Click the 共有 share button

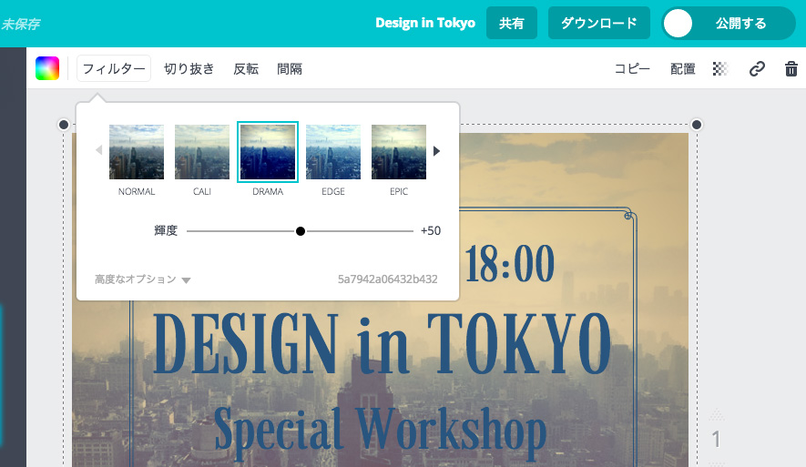click(x=512, y=23)
